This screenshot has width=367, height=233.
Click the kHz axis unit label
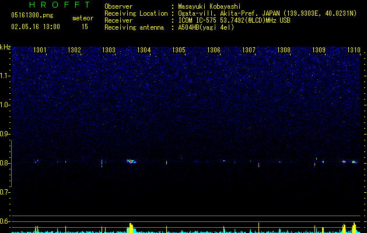point(5,47)
